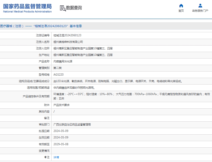Click National Medical Products Administration subtitle

click(27, 12)
